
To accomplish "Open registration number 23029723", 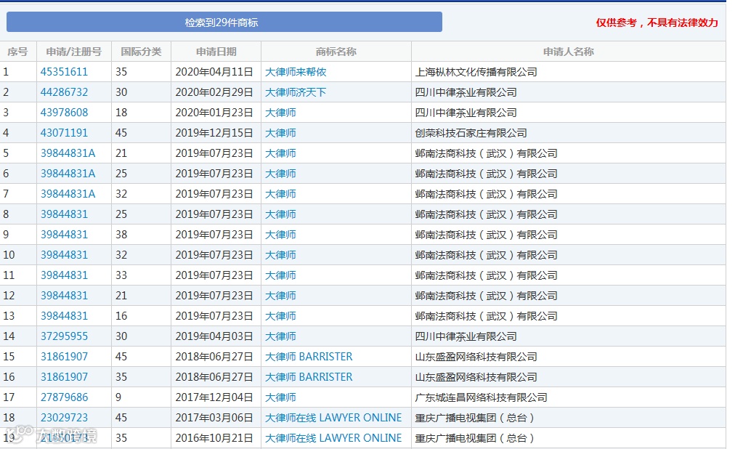I will (64, 418).
